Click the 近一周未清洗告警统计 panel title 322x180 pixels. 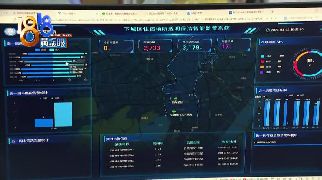point(30,141)
